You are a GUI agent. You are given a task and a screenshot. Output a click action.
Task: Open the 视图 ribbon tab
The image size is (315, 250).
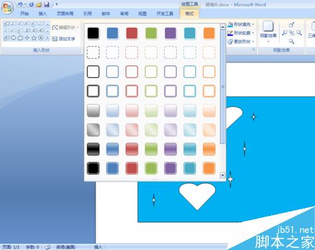coord(142,14)
